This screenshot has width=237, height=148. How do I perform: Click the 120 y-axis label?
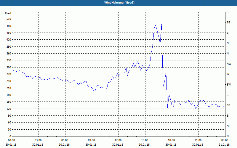[9, 109]
